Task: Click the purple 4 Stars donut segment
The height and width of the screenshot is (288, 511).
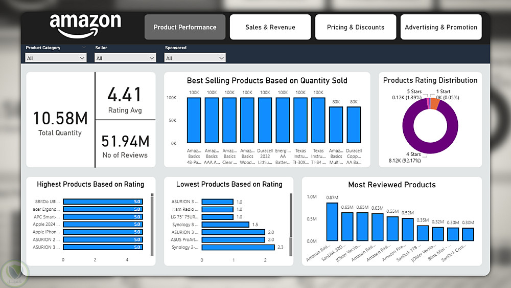Action: click(x=430, y=147)
